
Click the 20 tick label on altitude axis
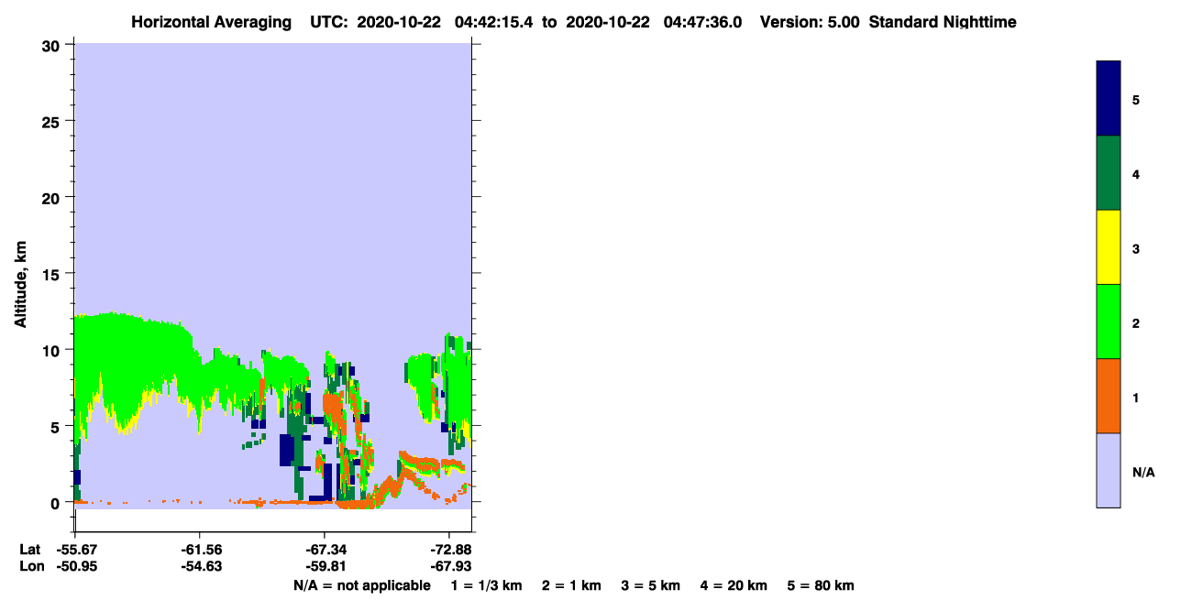(51, 197)
